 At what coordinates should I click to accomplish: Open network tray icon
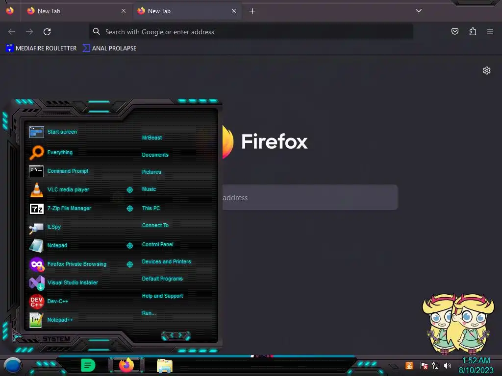[x=436, y=365]
